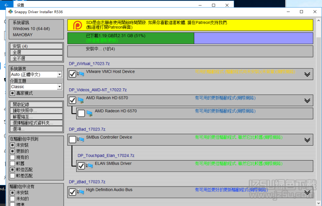
Task: Click the 安裝 (4) install button
Action: [36, 46]
